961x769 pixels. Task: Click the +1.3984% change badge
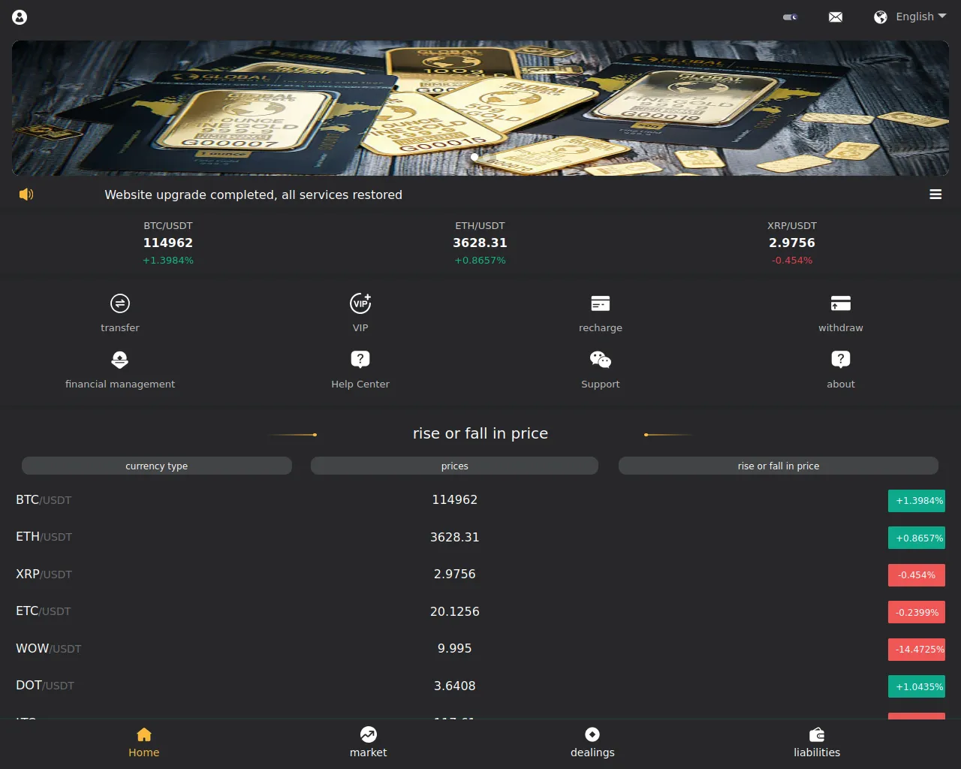(917, 501)
